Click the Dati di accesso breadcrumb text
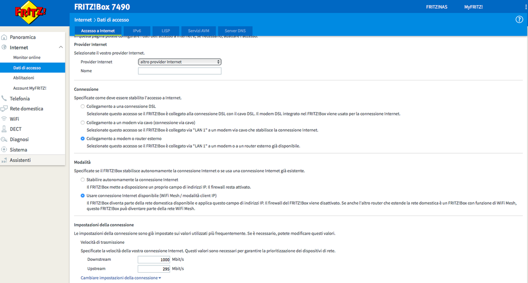The height and width of the screenshot is (283, 528). pos(113,20)
